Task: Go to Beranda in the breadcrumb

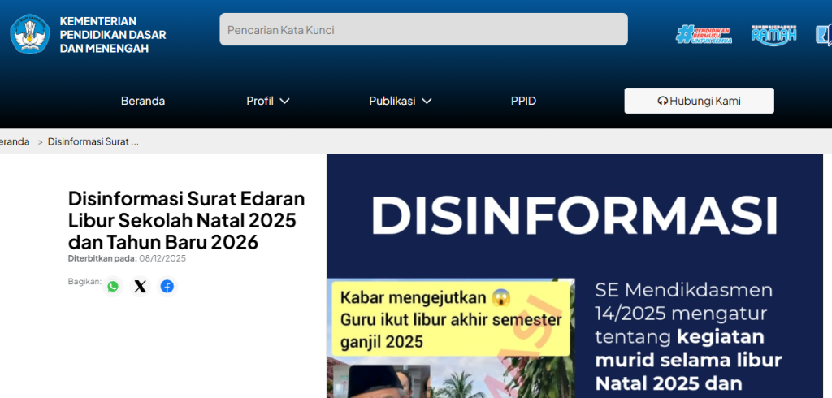Action: 15,141
